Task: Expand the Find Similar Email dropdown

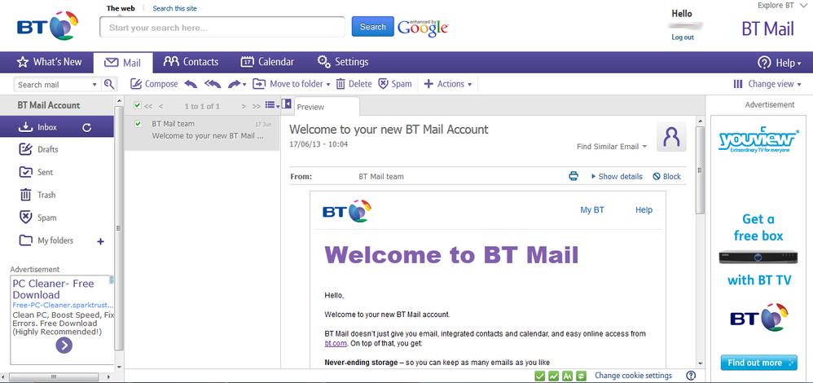Action: 612,147
